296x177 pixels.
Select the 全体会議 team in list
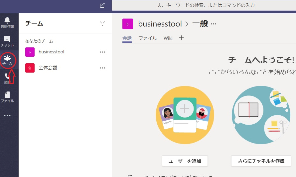click(x=48, y=68)
